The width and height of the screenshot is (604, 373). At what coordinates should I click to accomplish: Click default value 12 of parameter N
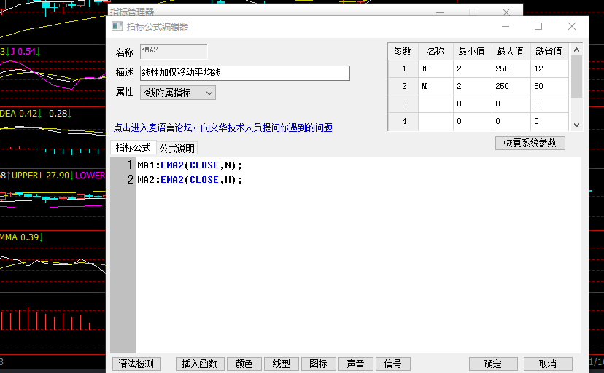(549, 68)
